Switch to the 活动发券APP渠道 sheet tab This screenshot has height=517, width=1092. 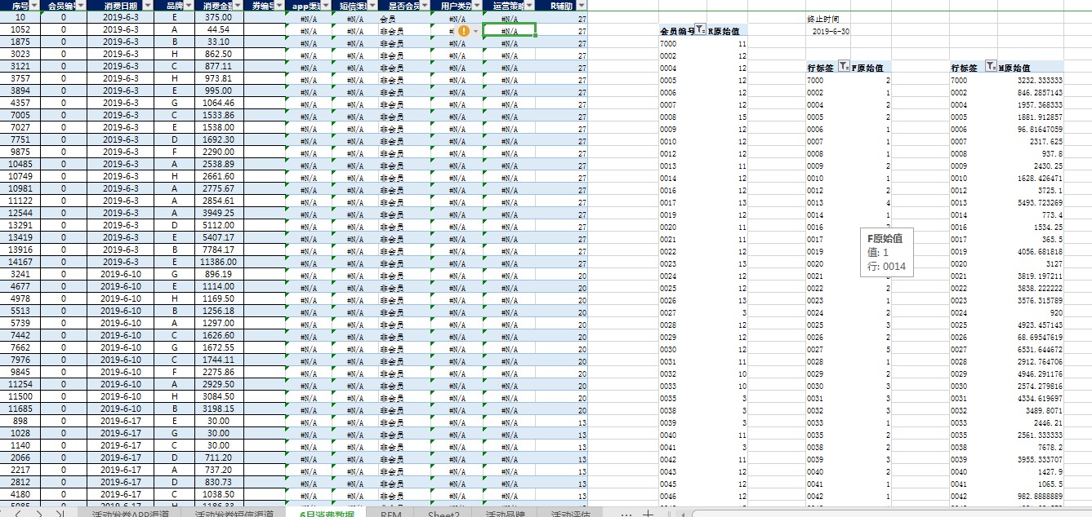(x=131, y=513)
